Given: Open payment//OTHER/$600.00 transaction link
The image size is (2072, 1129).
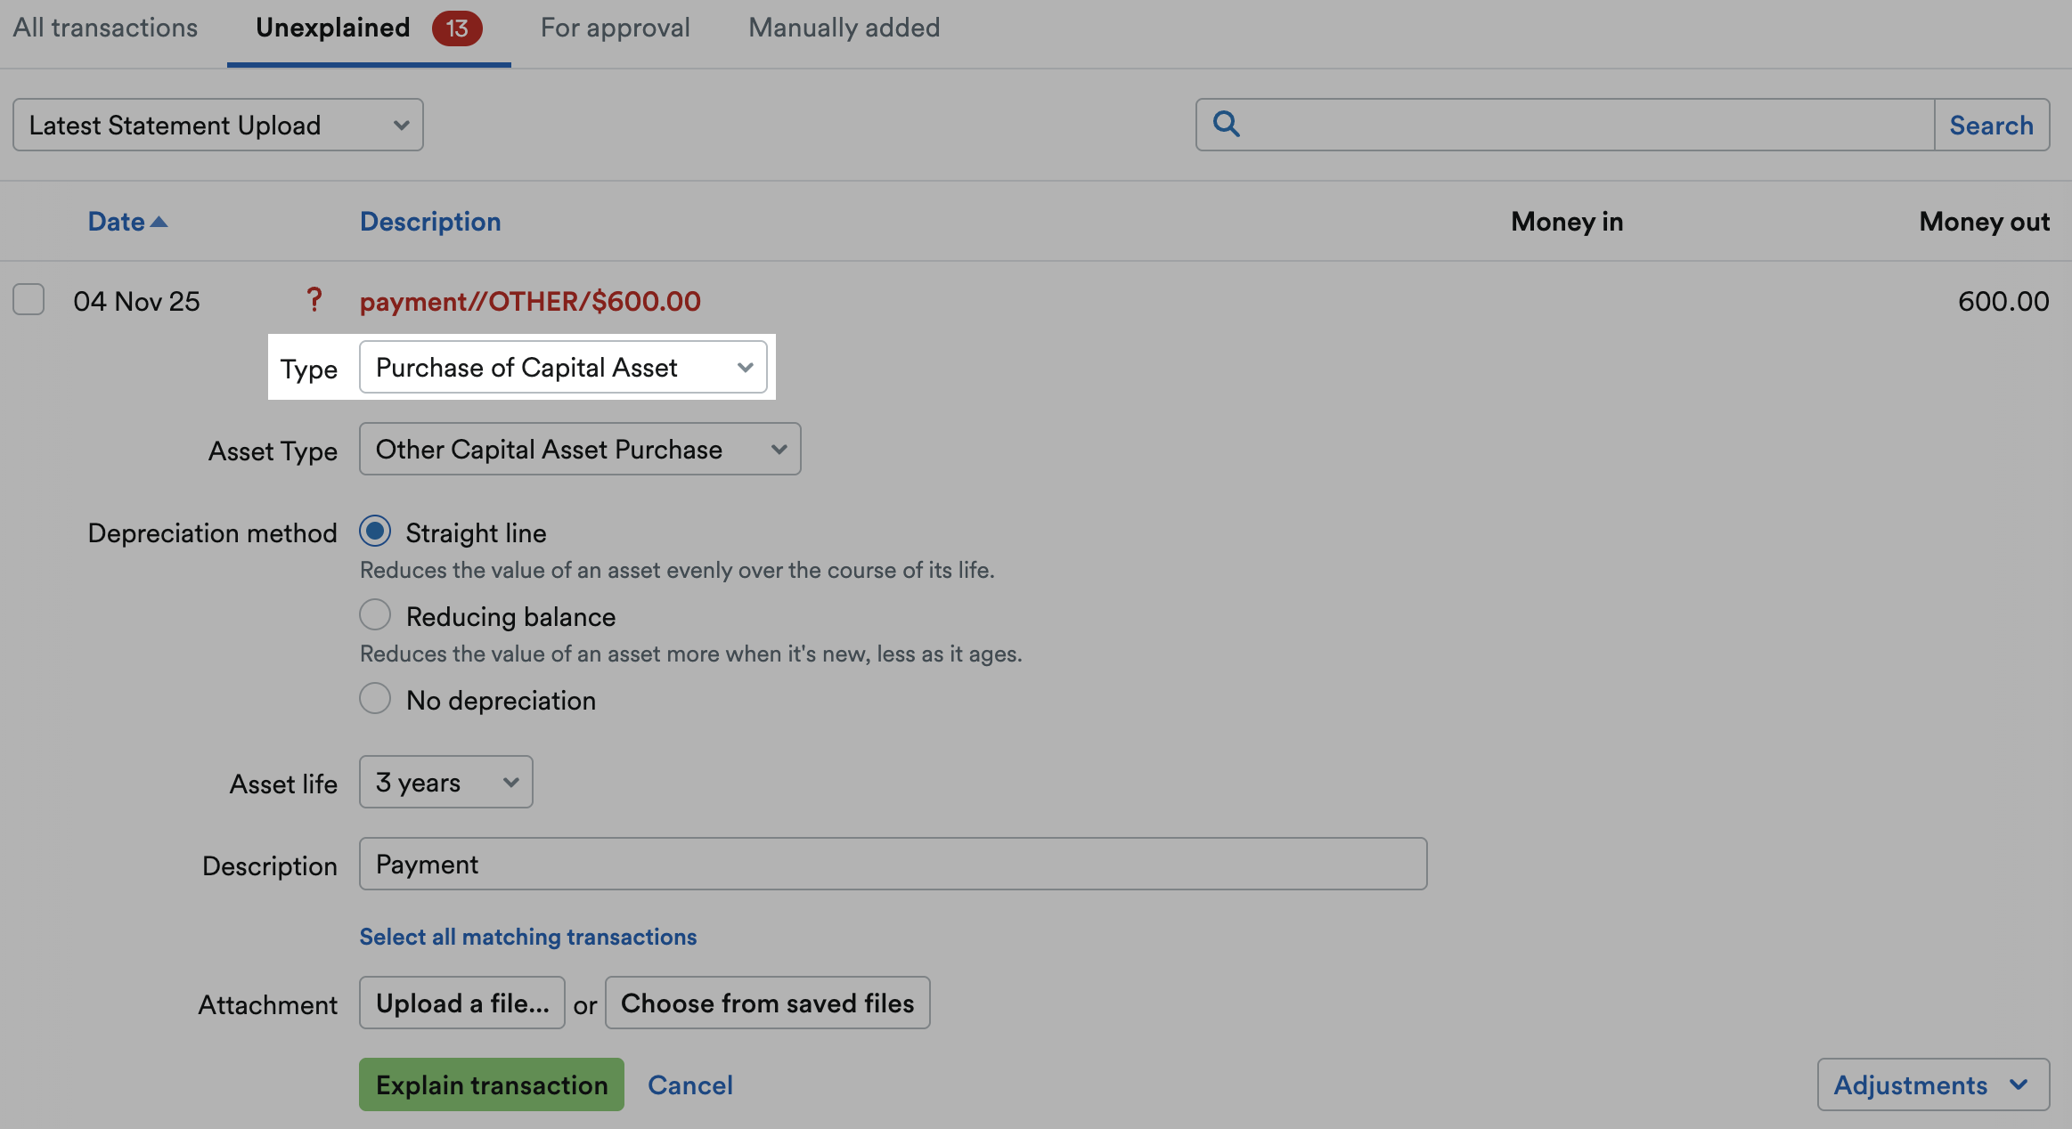Looking at the screenshot, I should [x=530, y=301].
